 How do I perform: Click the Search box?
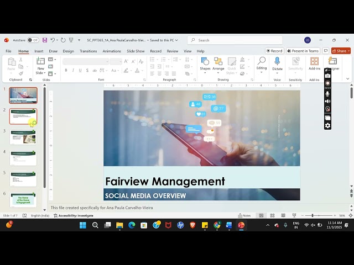[x=235, y=40]
